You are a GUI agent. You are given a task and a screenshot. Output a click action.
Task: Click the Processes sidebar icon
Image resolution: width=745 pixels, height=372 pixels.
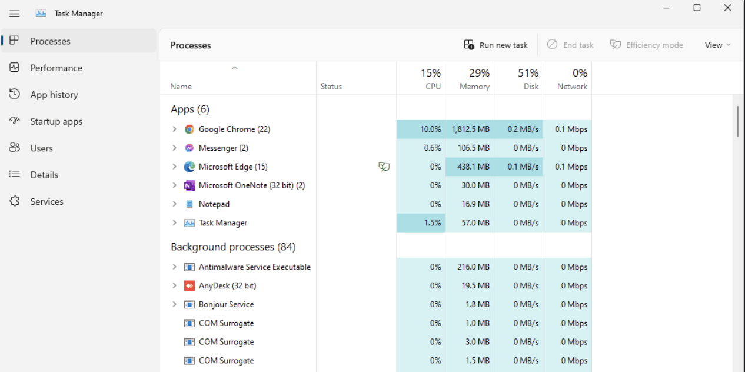[x=15, y=41]
